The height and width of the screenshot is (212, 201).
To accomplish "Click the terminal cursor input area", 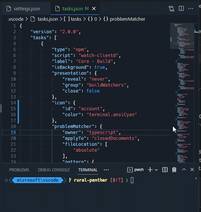I will [132, 180].
